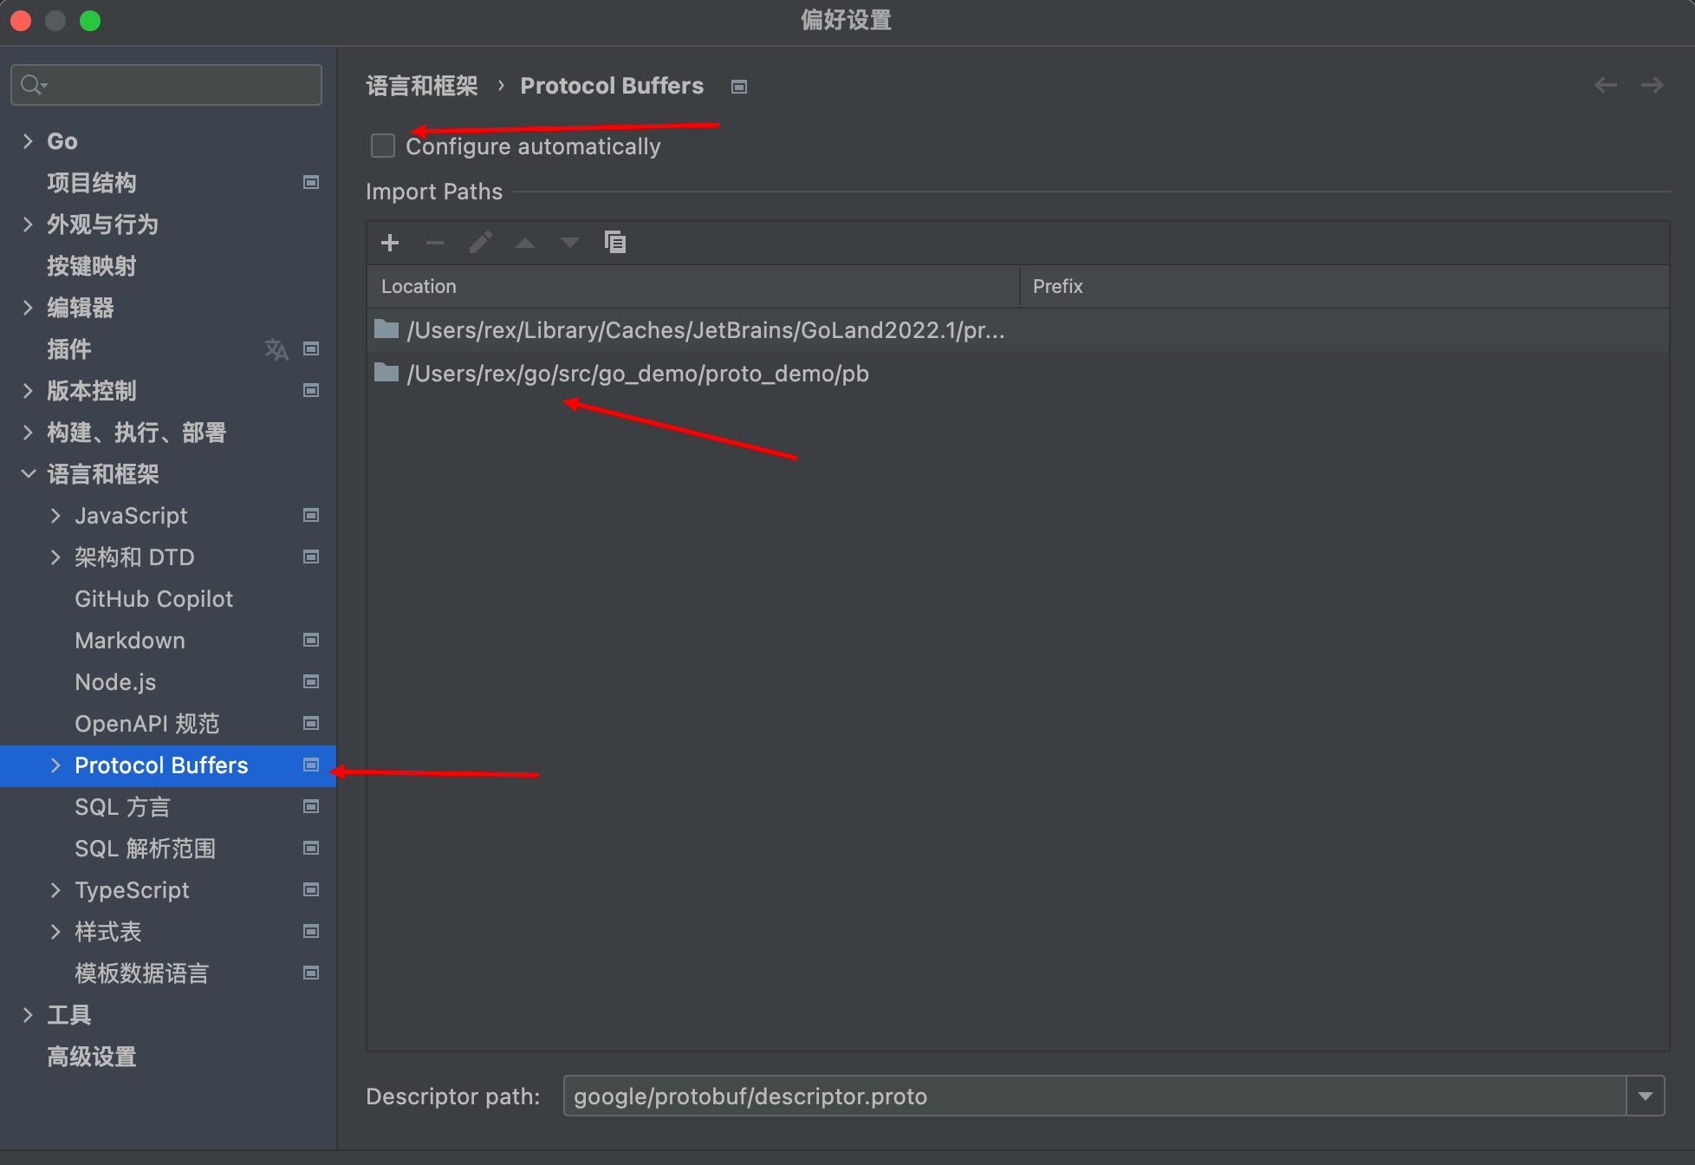Click the plus icon to add import path

390,243
